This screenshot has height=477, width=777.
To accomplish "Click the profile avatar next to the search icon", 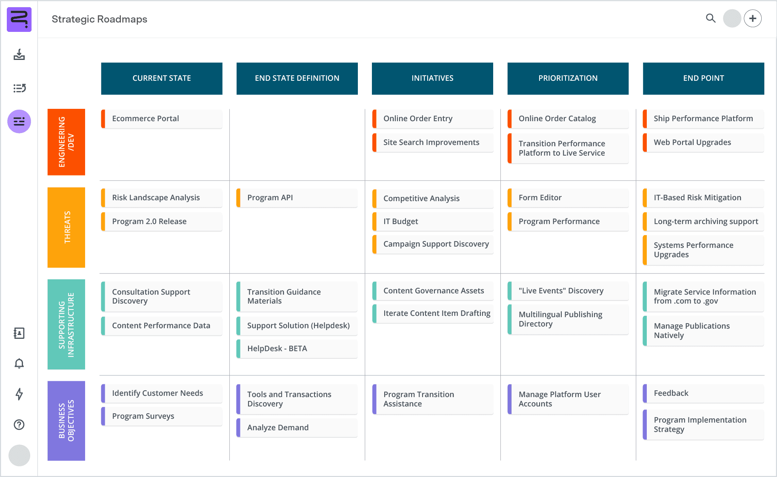I will tap(732, 19).
